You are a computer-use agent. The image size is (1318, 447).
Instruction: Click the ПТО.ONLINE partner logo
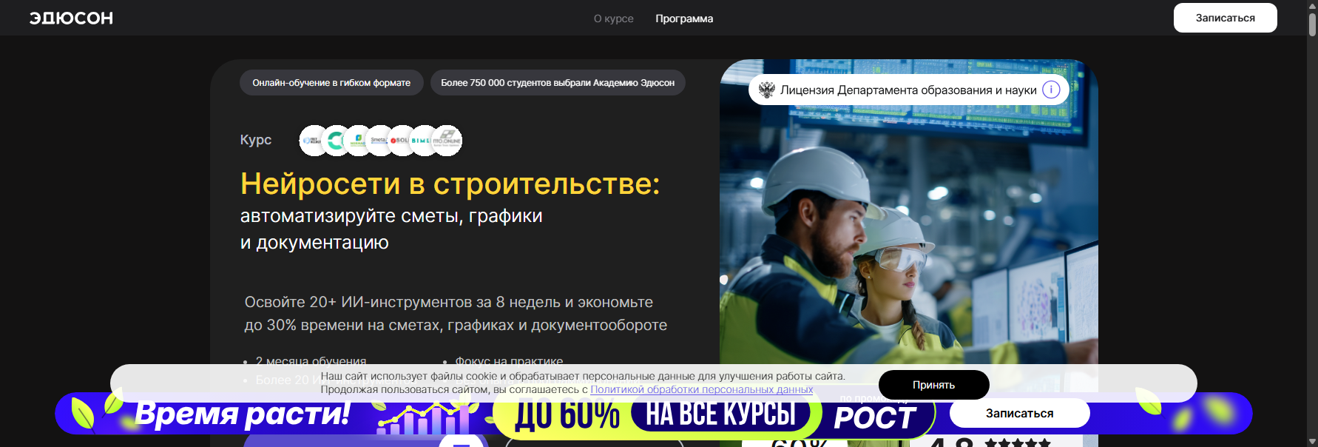coord(447,141)
